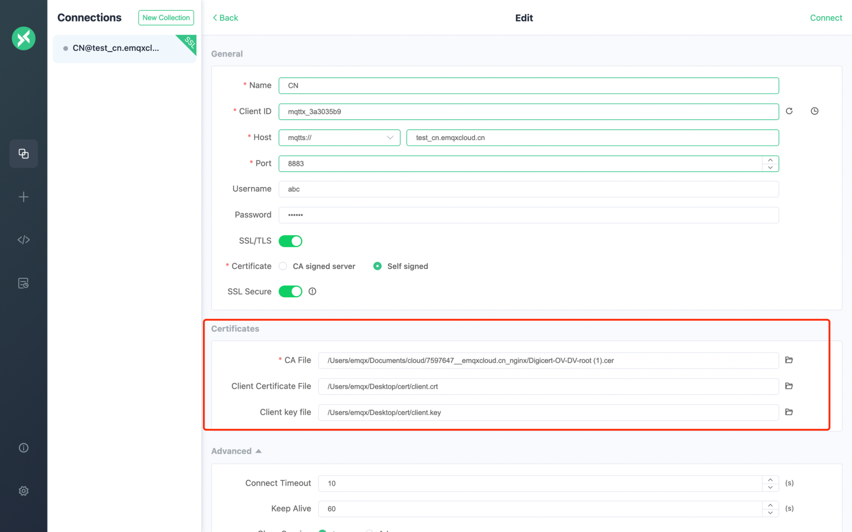
Task: Click the CA File path field
Action: pos(548,361)
